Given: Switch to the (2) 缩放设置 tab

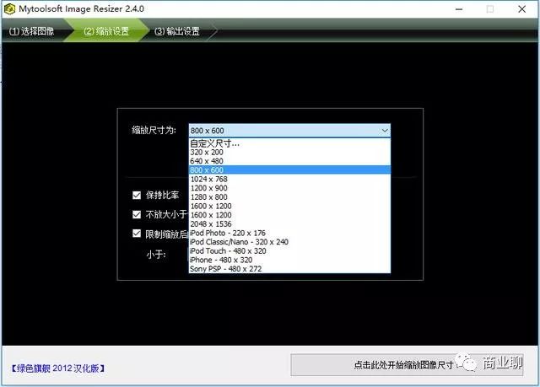Looking at the screenshot, I should point(106,31).
